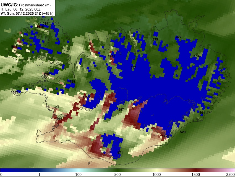Click the map value 1515
The width and height of the screenshot is (235, 177).
click(x=40, y=27)
